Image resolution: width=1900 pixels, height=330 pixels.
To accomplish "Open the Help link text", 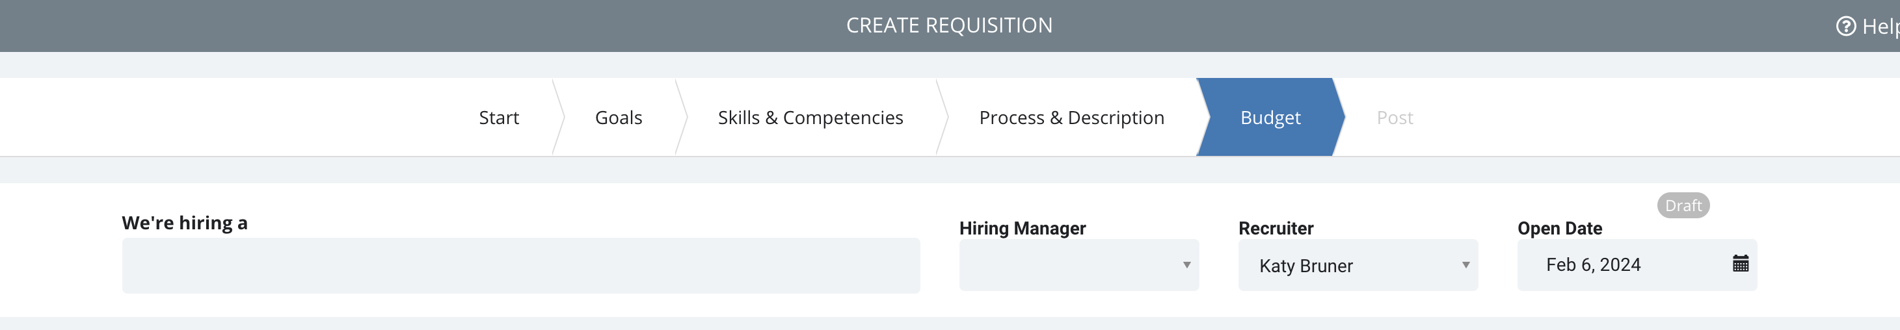I will pos(1880,27).
